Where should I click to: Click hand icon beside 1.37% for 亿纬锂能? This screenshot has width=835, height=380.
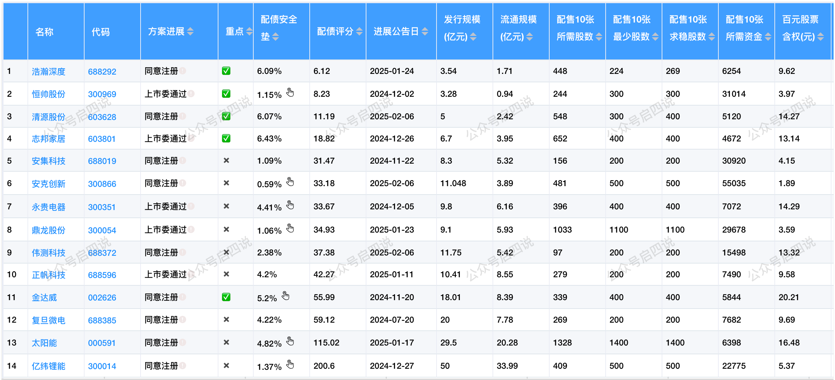click(x=290, y=364)
